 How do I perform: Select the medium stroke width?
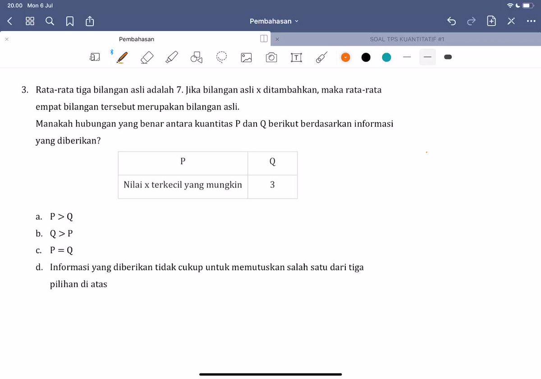coord(427,57)
